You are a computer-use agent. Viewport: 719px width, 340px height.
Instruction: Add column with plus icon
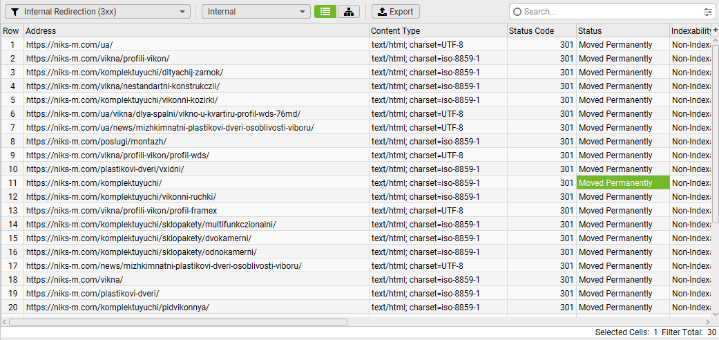point(716,30)
